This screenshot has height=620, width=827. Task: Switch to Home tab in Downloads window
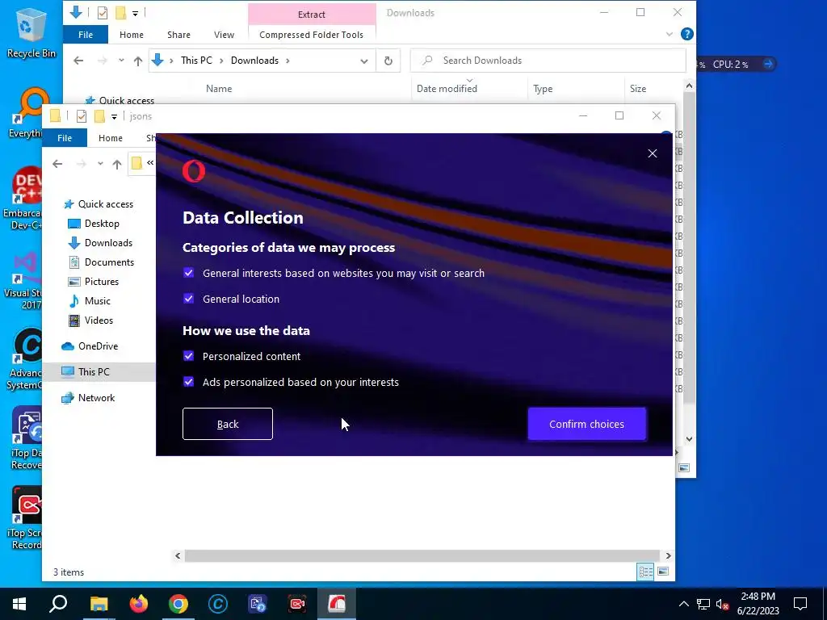pyautogui.click(x=132, y=34)
